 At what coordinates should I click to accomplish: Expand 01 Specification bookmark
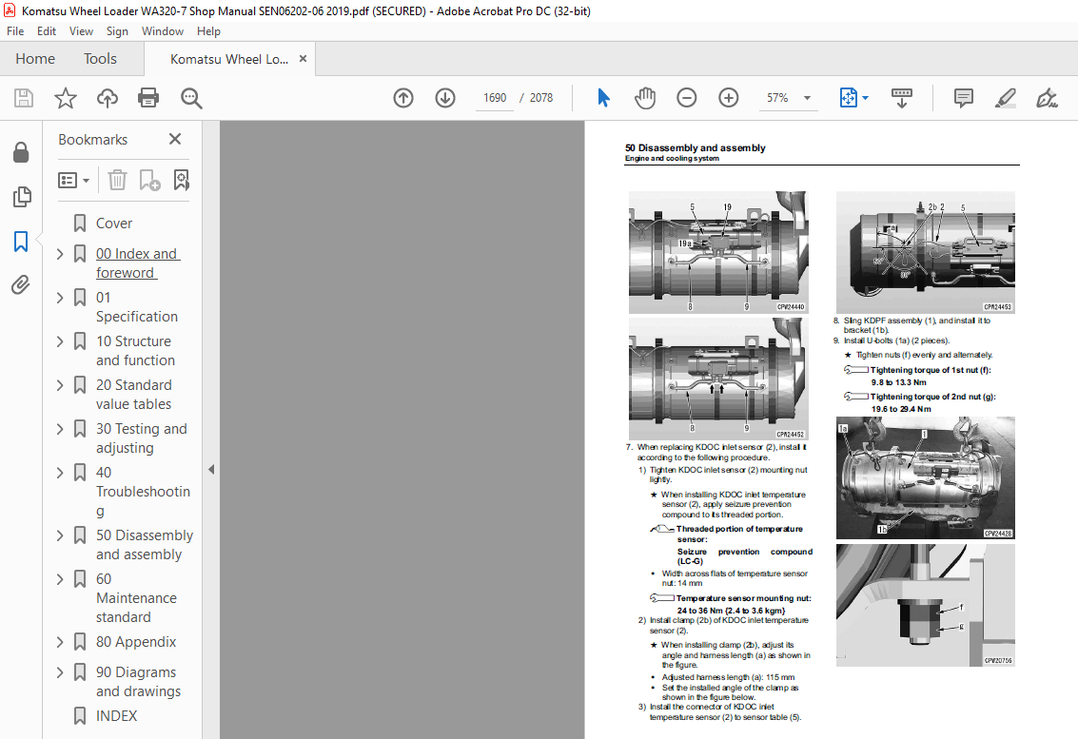(x=60, y=298)
